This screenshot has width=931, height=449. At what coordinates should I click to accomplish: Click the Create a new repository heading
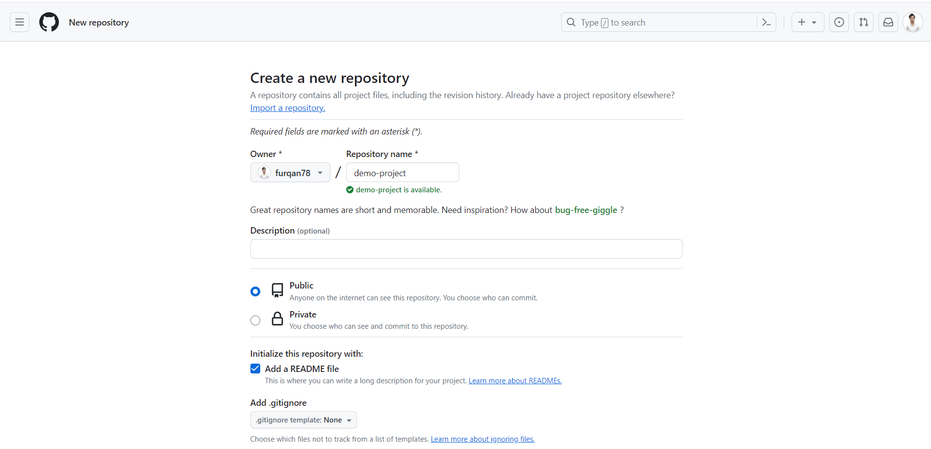[330, 78]
